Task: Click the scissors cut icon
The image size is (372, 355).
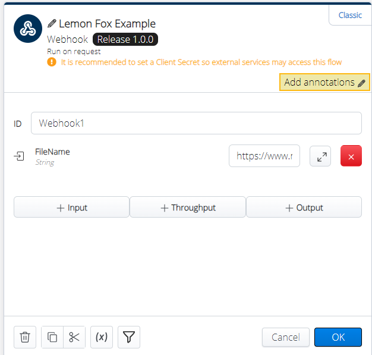Action: click(x=74, y=337)
